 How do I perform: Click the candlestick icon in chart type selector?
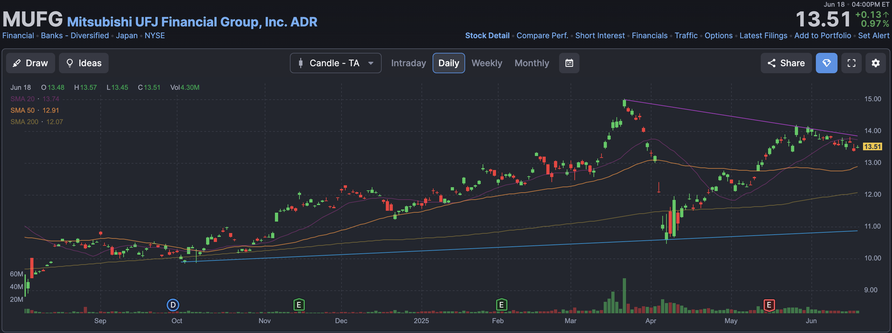pyautogui.click(x=300, y=63)
